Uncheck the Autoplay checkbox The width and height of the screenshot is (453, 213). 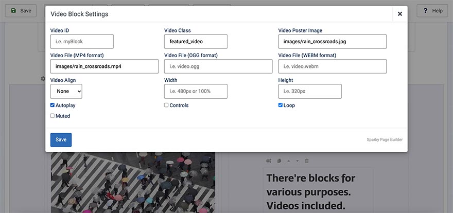tap(53, 105)
